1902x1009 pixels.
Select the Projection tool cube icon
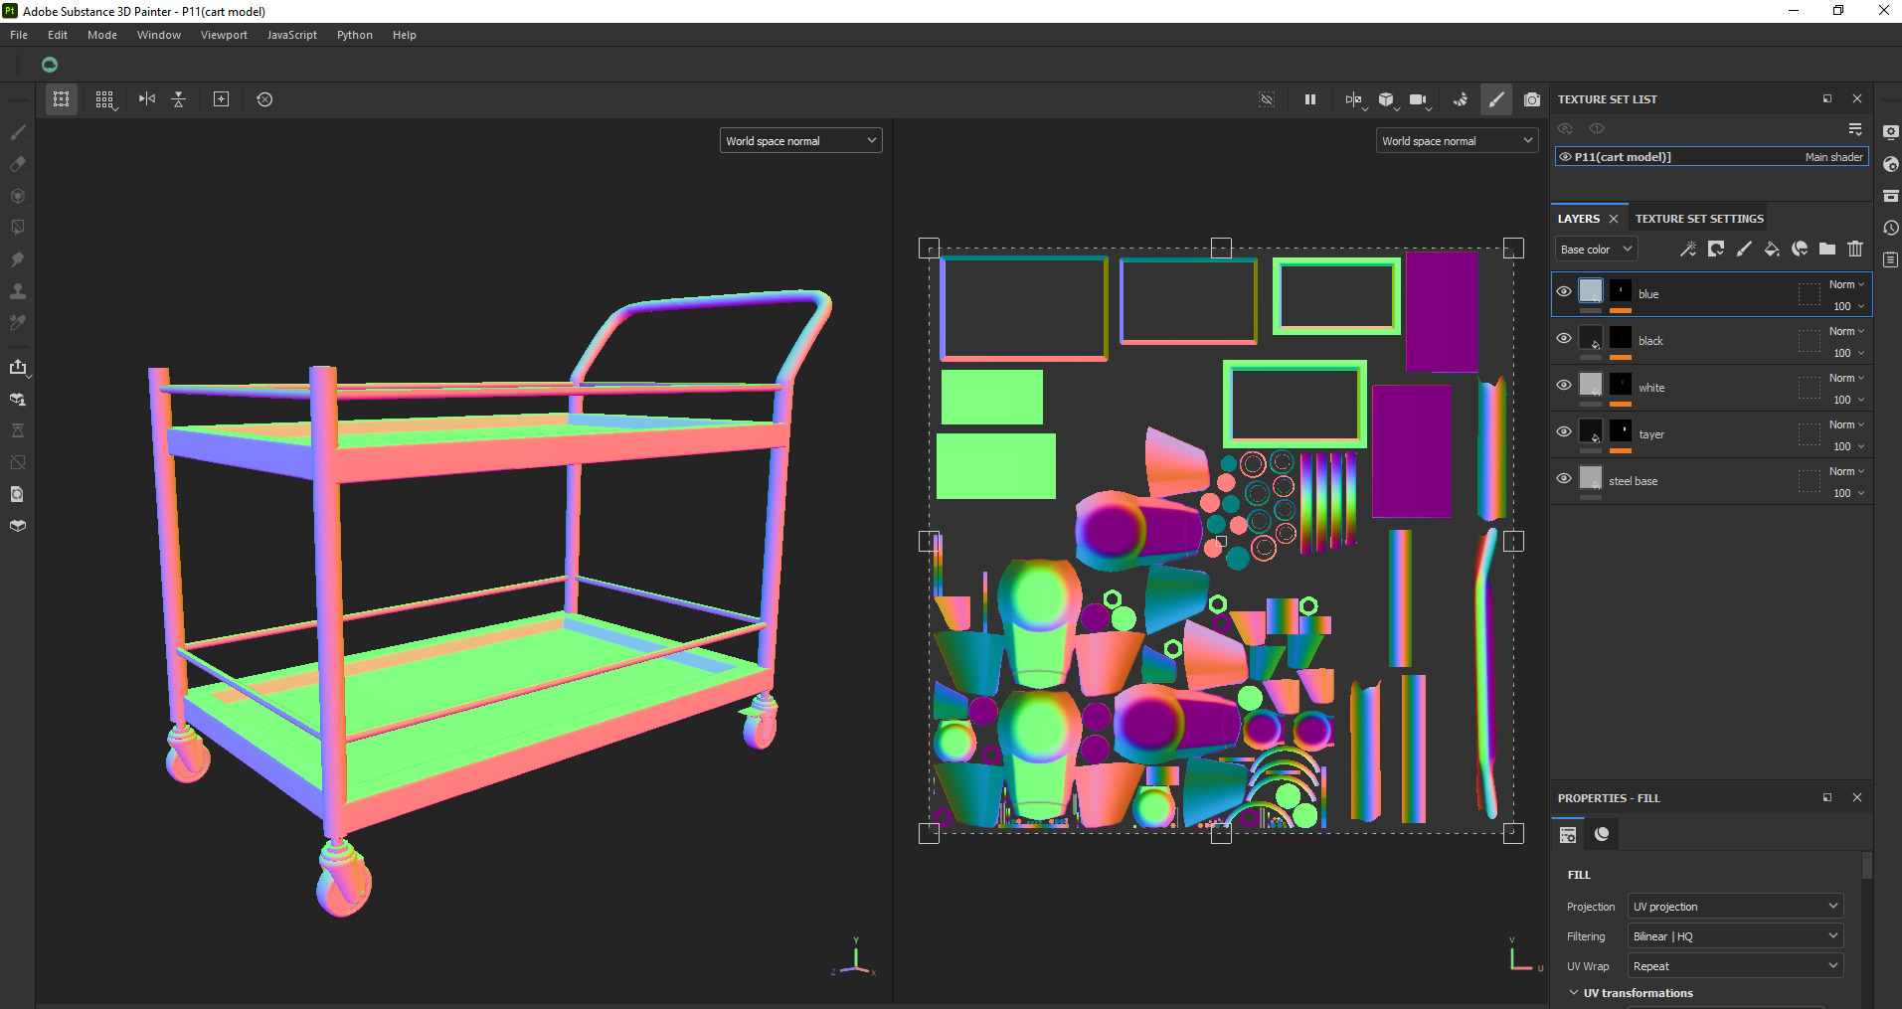(18, 196)
